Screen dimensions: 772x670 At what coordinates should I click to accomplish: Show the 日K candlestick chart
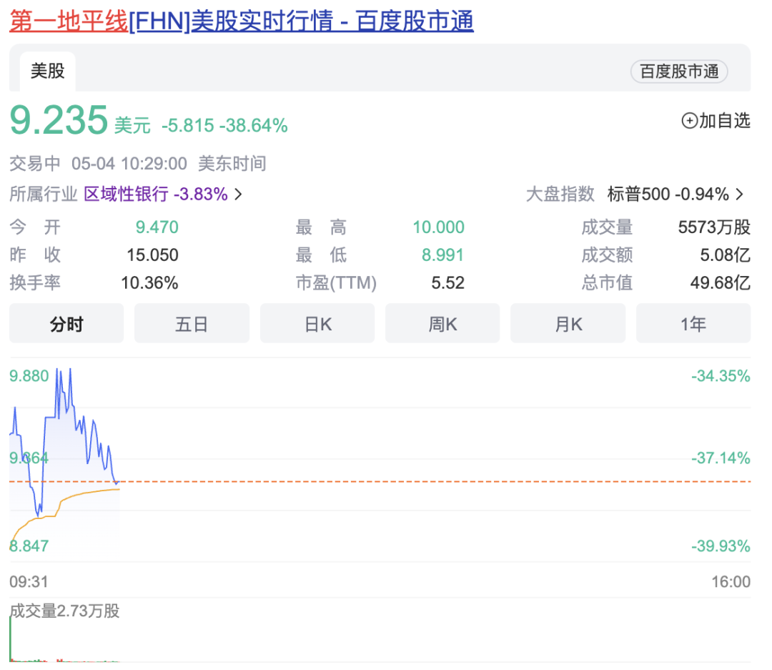(317, 324)
